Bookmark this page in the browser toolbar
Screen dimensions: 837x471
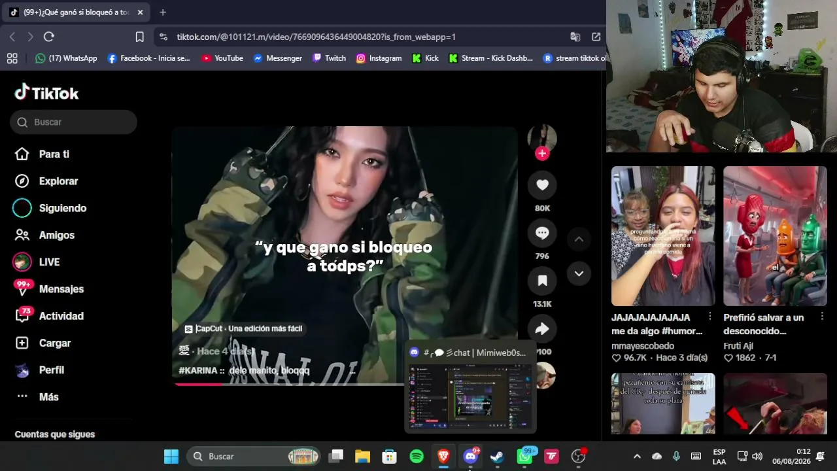(139, 37)
